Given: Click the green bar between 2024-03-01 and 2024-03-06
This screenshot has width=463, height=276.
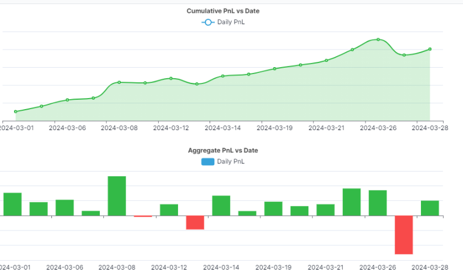Looking at the screenshot, I should [39, 209].
